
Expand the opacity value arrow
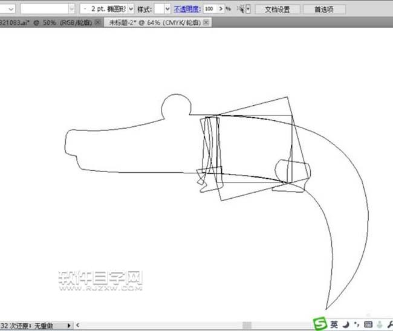point(221,10)
